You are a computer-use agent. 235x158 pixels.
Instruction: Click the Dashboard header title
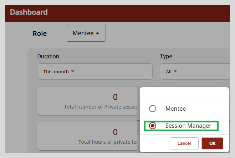coord(29,12)
